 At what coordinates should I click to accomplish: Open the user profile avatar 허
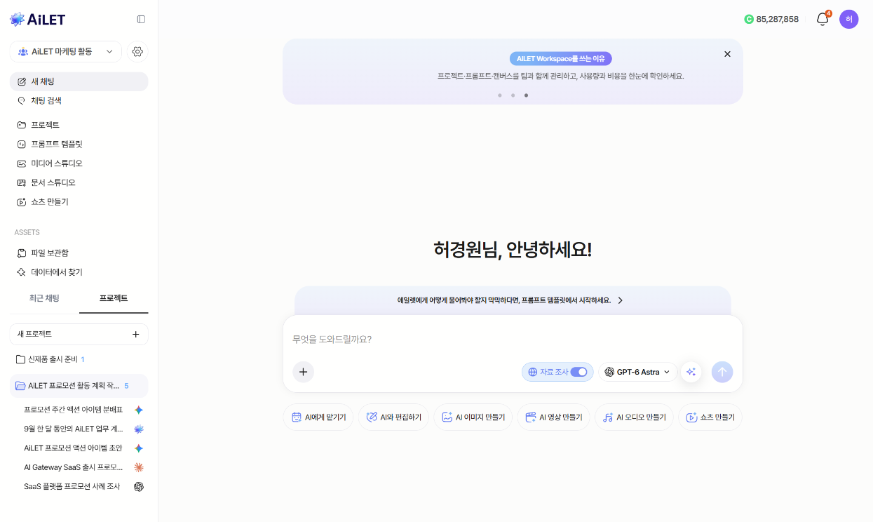point(848,19)
